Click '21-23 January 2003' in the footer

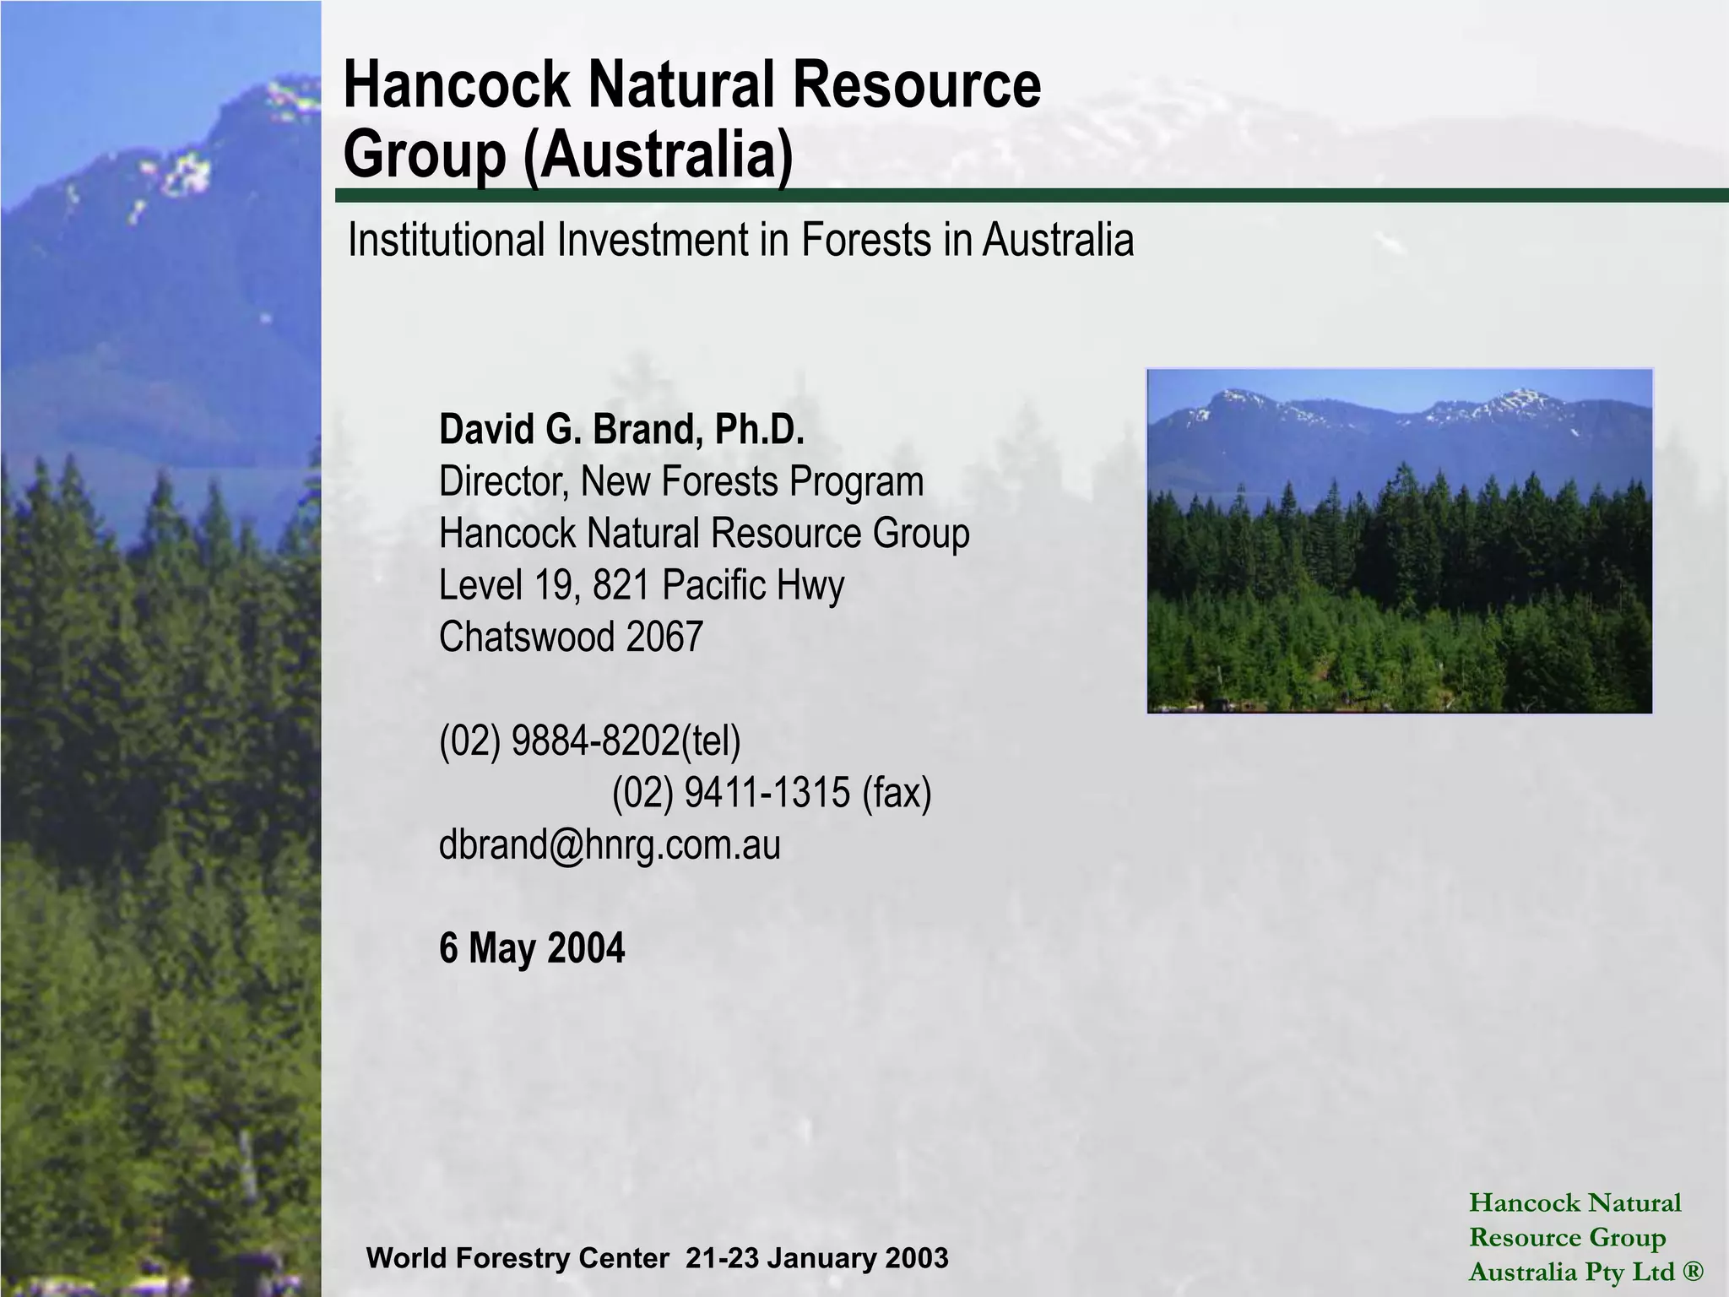click(x=817, y=1259)
